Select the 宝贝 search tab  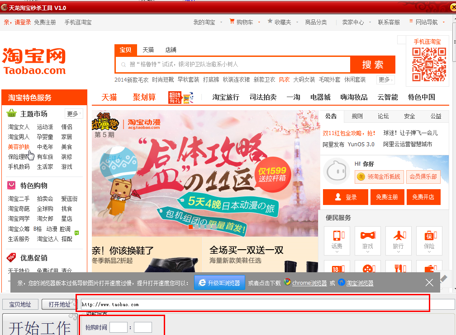point(125,50)
